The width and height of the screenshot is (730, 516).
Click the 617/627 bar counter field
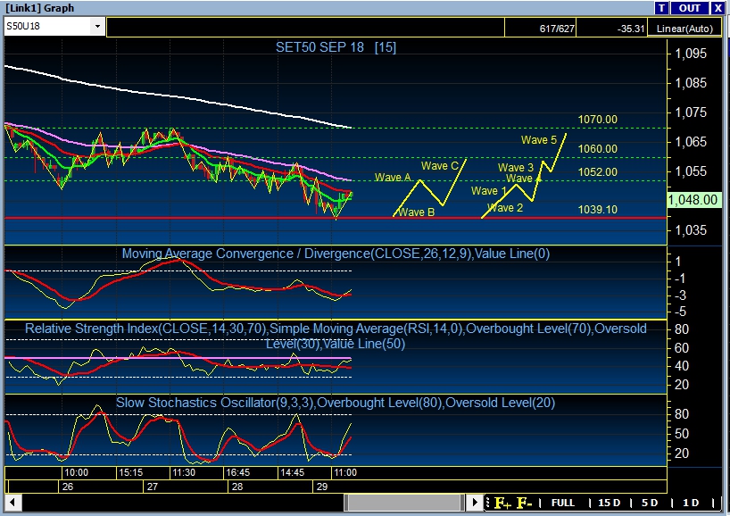[541, 29]
